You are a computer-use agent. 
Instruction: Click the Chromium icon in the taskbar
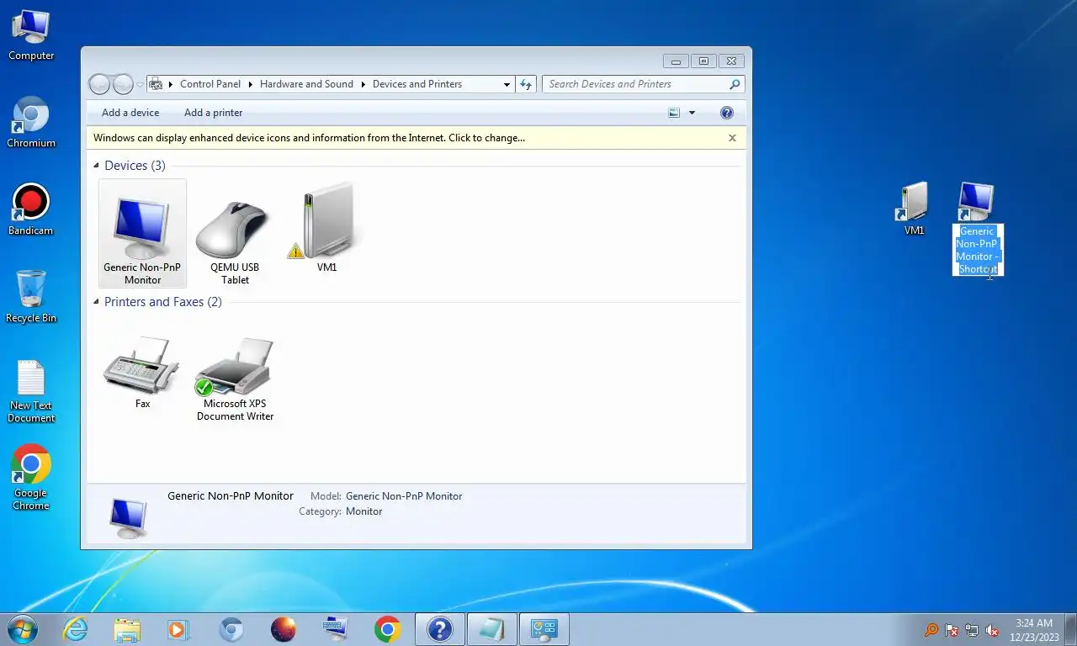click(x=231, y=629)
